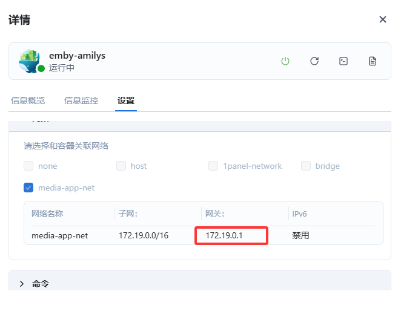Close the 详情 dialog with X

(382, 19)
